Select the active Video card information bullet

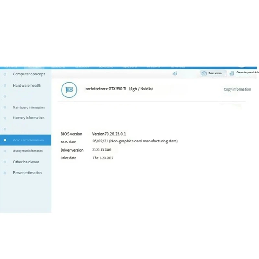click(5, 140)
